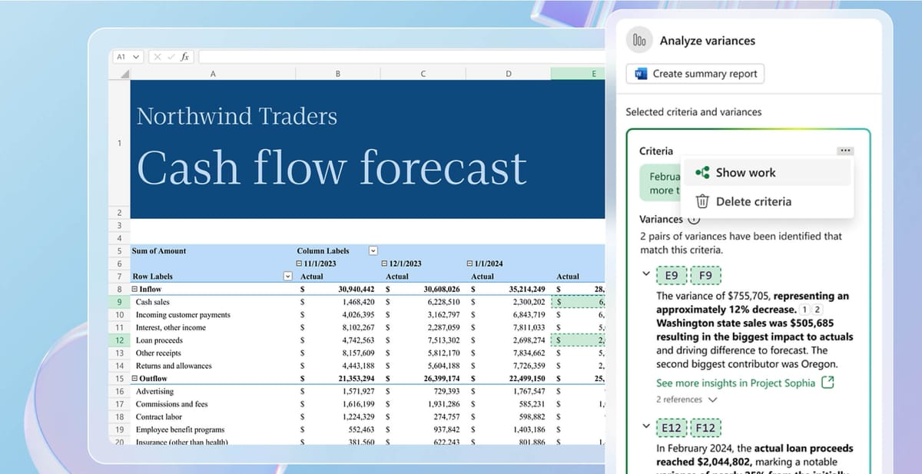Collapse the E9 F9 variance section

coord(645,275)
